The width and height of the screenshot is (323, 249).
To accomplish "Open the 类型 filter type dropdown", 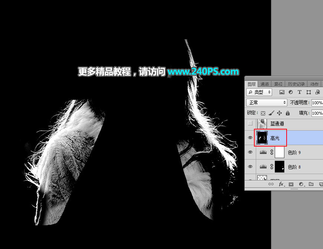I will point(259,92).
